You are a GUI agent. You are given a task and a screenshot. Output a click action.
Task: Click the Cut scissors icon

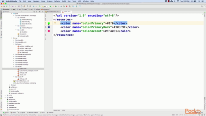[x=19, y=6]
